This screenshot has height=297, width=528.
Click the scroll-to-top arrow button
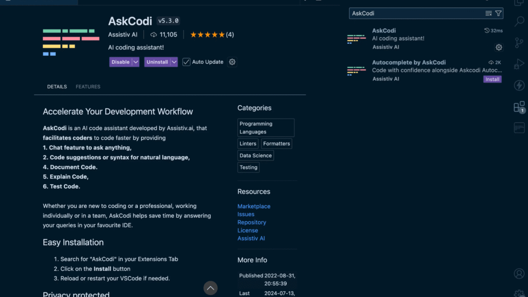pos(210,288)
